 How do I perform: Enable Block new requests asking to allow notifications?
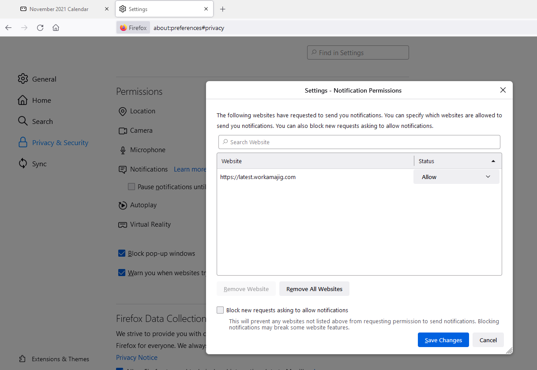(220, 310)
